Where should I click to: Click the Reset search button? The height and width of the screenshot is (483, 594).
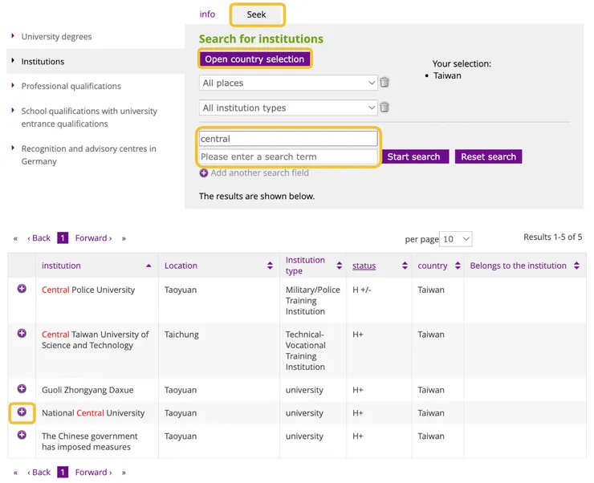pos(488,156)
